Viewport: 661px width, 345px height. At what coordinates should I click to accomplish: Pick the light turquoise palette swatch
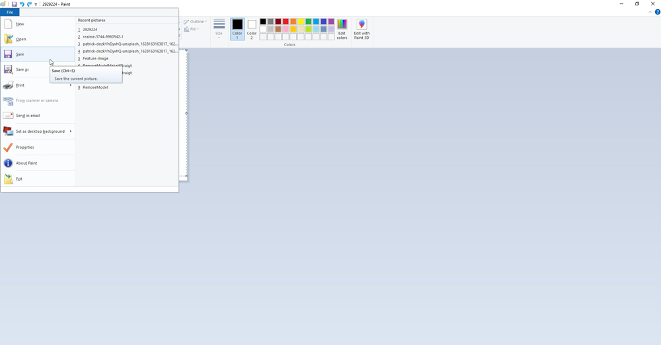(x=316, y=29)
